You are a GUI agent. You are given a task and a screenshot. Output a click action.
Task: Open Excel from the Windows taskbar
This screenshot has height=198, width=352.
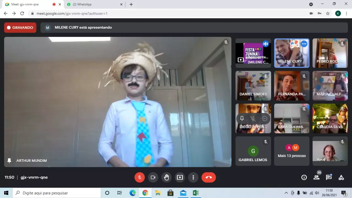(196, 193)
